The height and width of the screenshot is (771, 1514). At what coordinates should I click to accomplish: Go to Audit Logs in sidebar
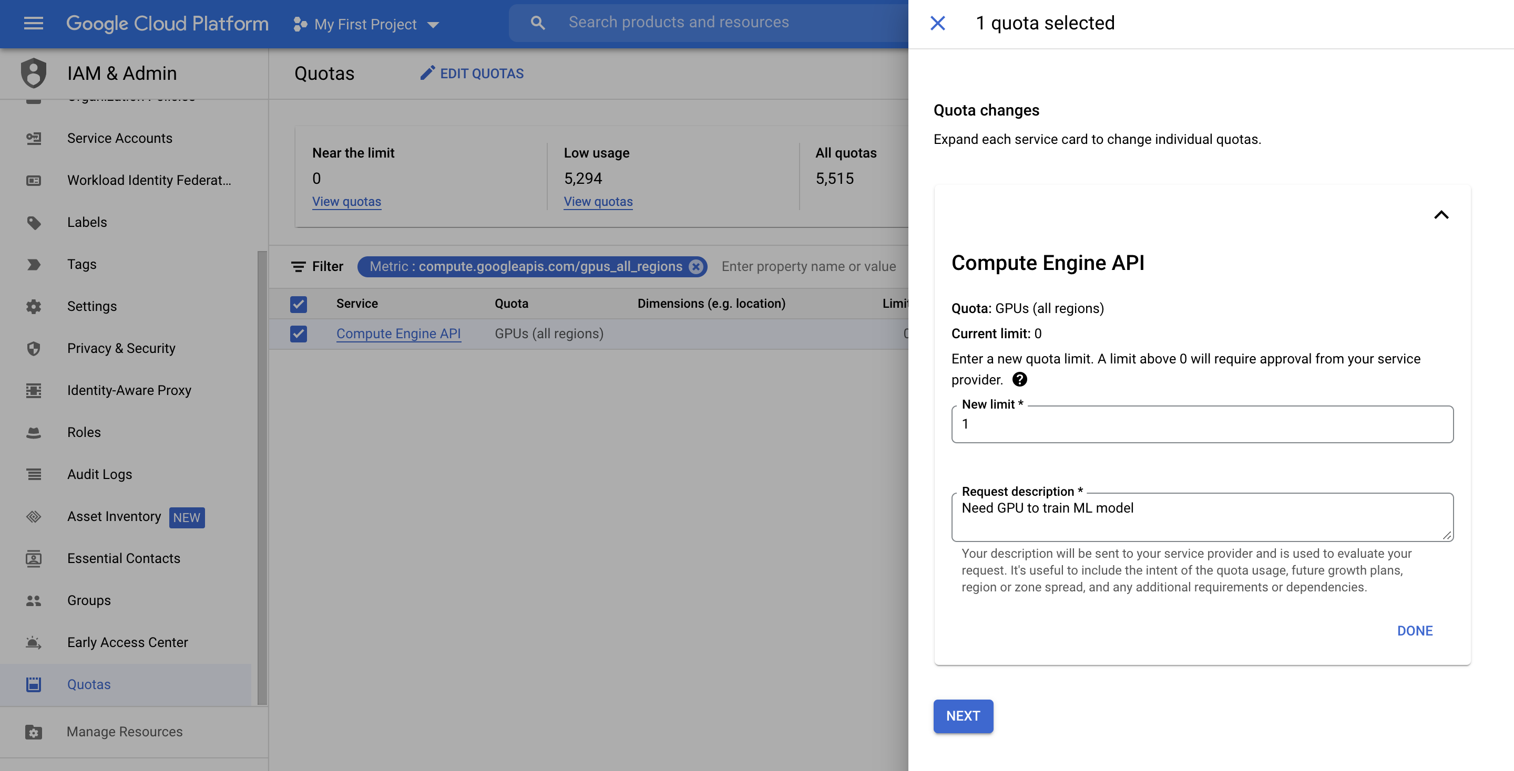99,474
